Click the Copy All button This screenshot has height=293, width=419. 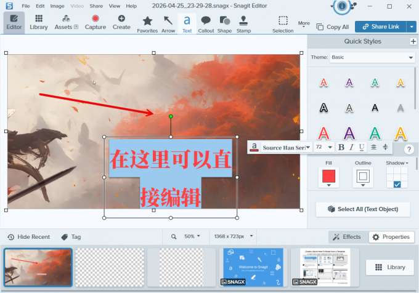(x=333, y=27)
